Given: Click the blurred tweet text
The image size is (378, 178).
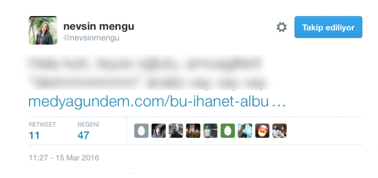Looking at the screenshot, I should [147, 72].
